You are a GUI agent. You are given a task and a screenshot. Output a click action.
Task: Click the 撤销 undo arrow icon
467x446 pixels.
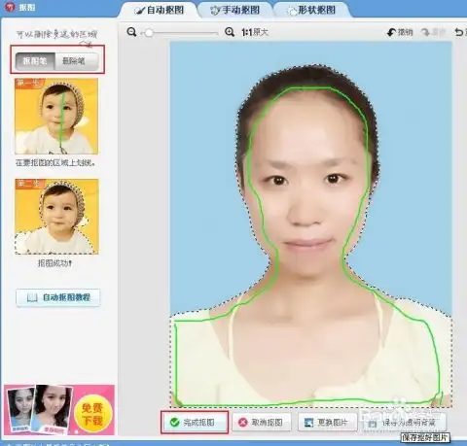coord(391,32)
